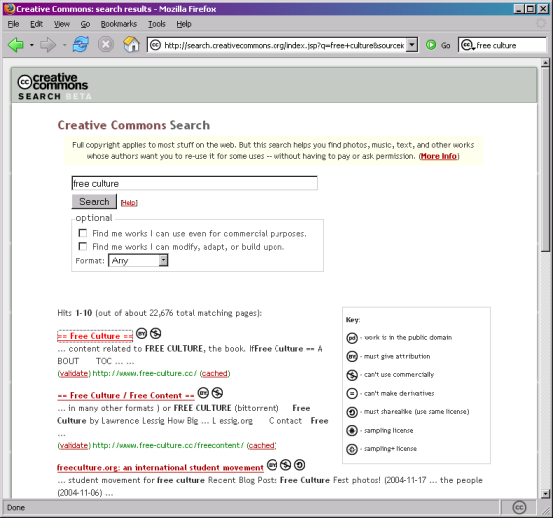Screen dimensions: 553x518
Task: Click the green Go icon
Action: [431, 45]
